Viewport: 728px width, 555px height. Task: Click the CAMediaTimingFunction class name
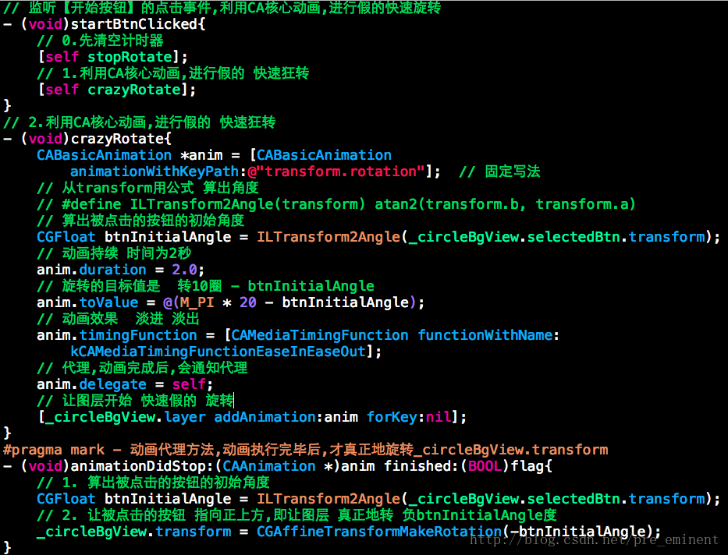point(320,335)
